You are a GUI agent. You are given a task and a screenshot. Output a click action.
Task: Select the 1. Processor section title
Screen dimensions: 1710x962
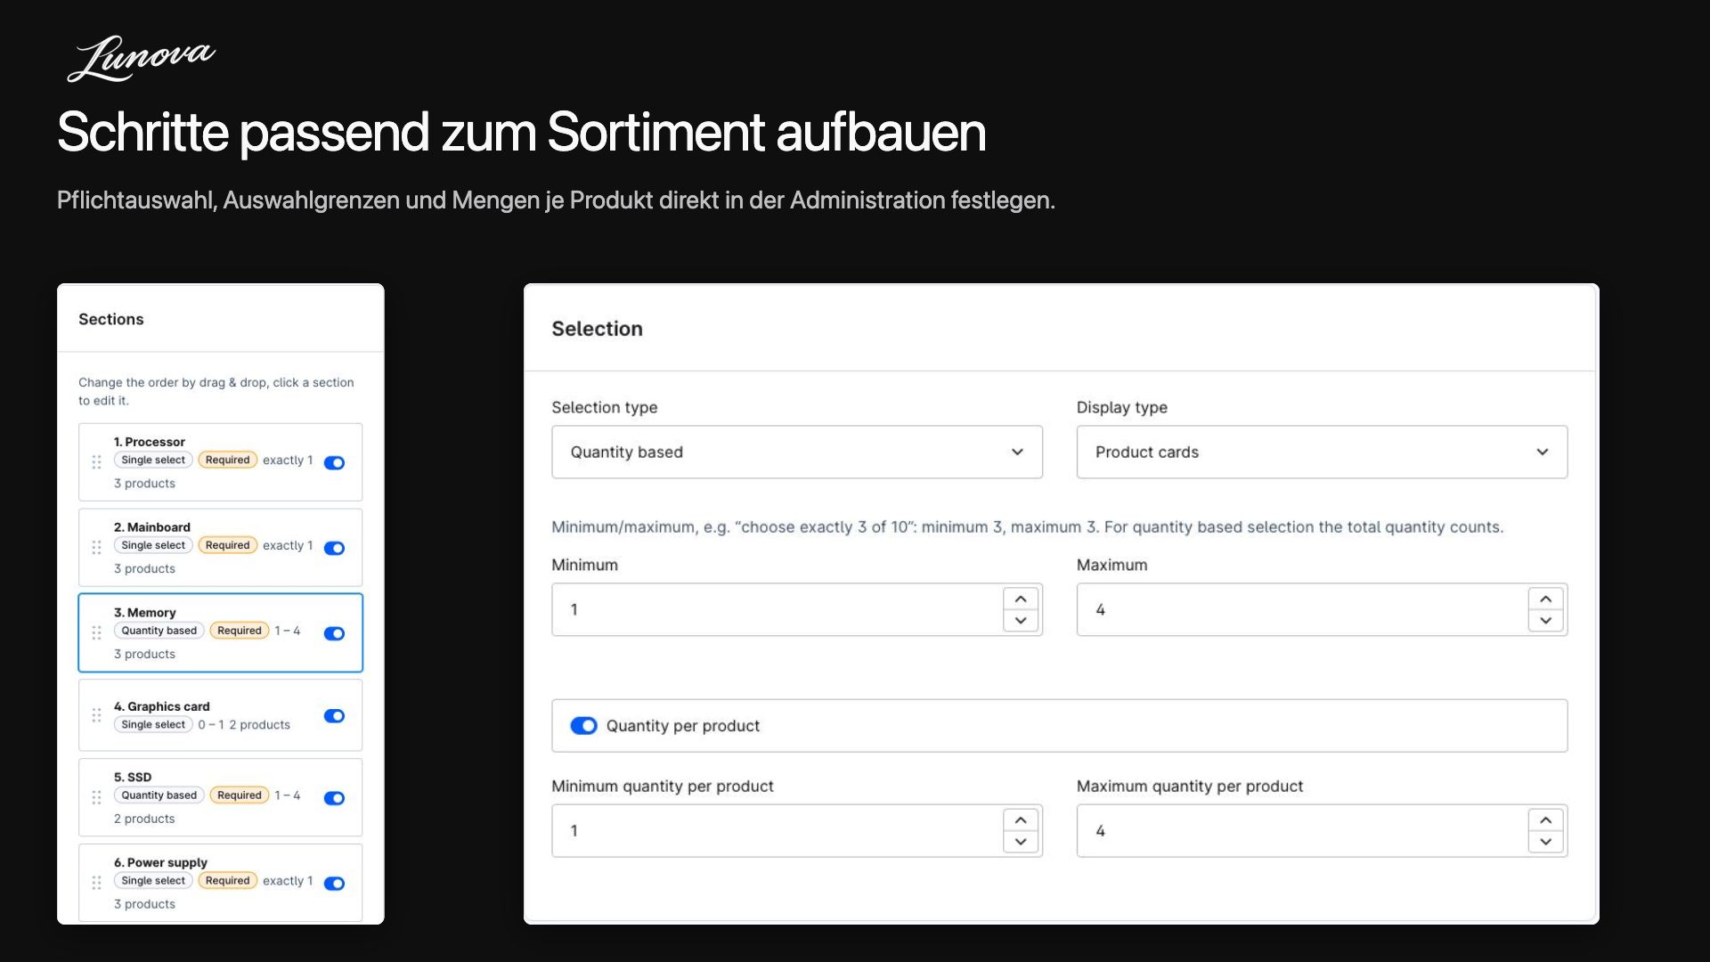(x=149, y=442)
